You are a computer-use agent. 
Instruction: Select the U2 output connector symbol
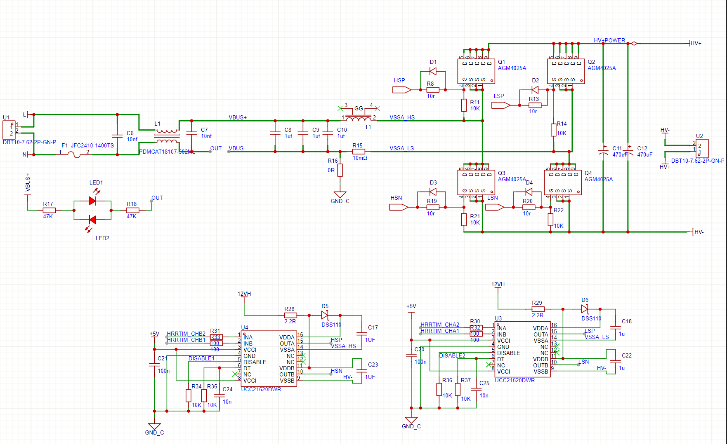tap(702, 148)
